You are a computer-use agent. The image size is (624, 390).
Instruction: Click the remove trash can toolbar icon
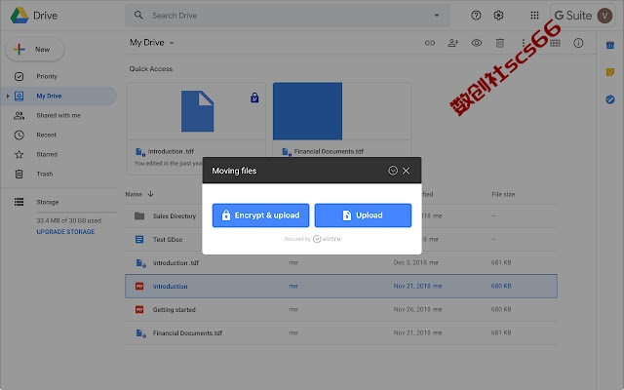[500, 43]
